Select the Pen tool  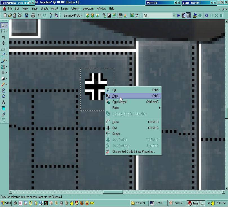(3, 114)
